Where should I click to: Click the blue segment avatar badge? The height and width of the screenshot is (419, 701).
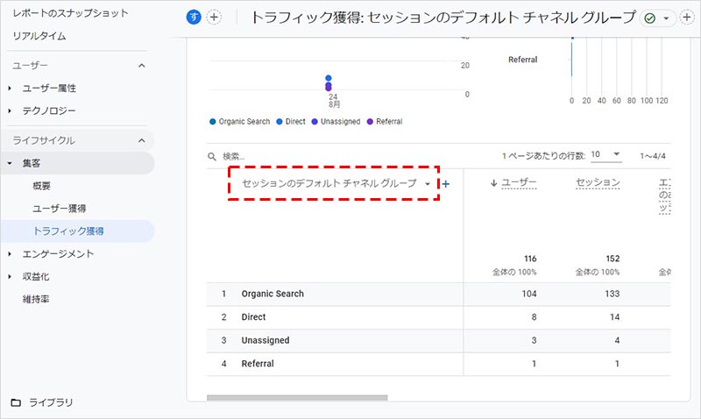pyautogui.click(x=194, y=18)
